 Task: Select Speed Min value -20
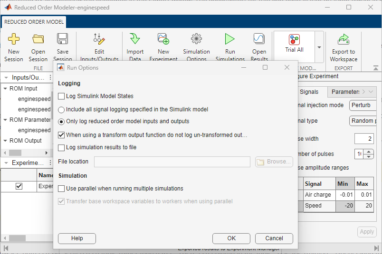345,206
